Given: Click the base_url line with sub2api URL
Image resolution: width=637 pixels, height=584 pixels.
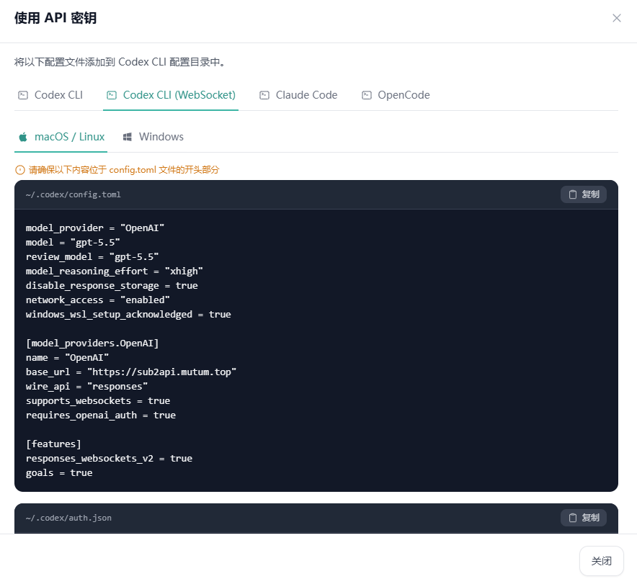Looking at the screenshot, I should pos(131,372).
